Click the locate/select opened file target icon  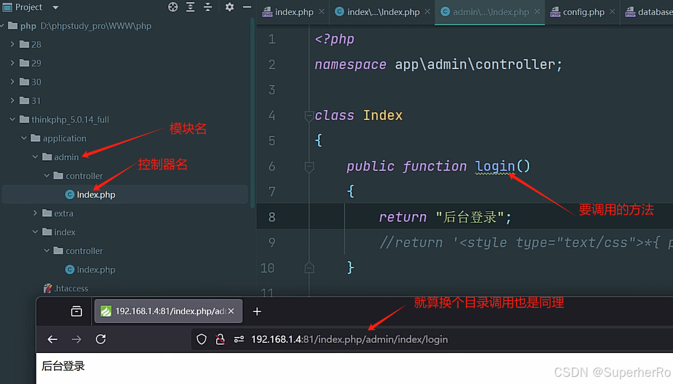pyautogui.click(x=173, y=7)
